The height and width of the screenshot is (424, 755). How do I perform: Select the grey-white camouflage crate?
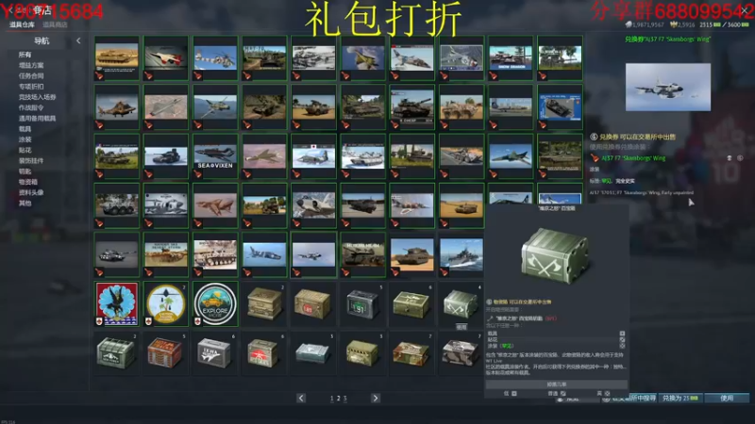[461, 352]
